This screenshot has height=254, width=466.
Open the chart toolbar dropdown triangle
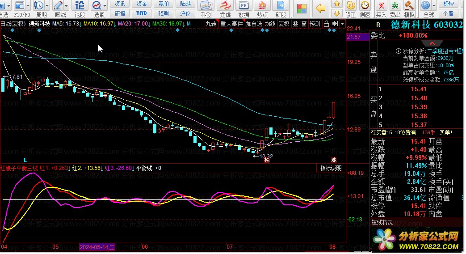point(343,24)
